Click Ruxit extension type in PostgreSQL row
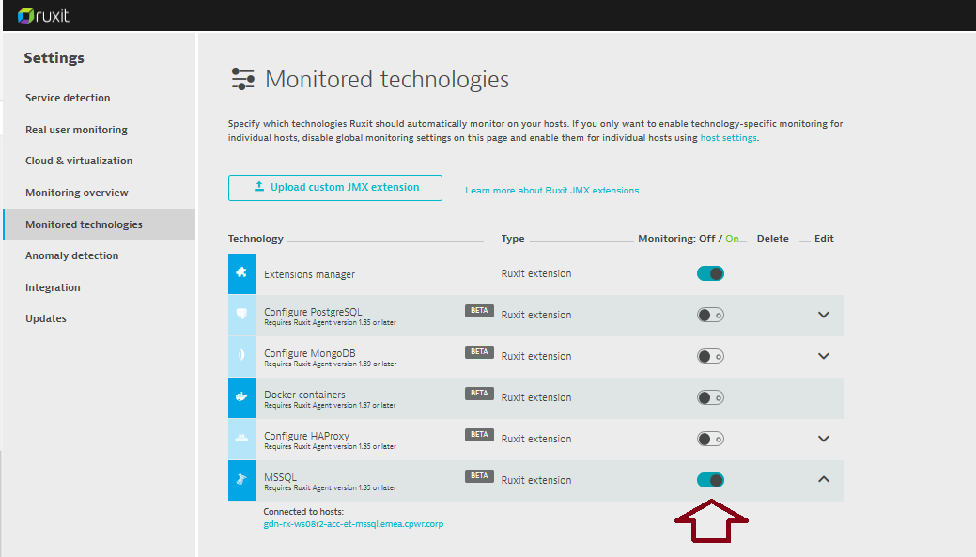The image size is (976, 557). point(536,315)
